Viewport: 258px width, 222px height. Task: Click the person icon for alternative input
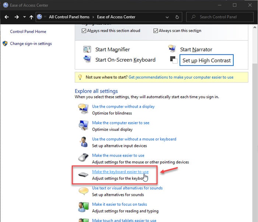pos(84,142)
